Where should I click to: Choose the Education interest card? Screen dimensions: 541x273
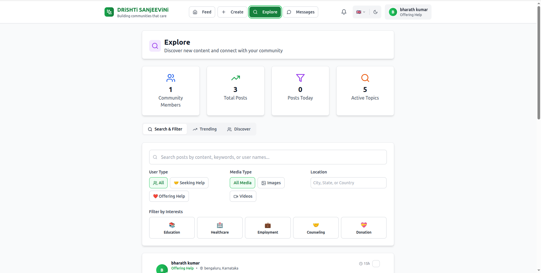172,228
